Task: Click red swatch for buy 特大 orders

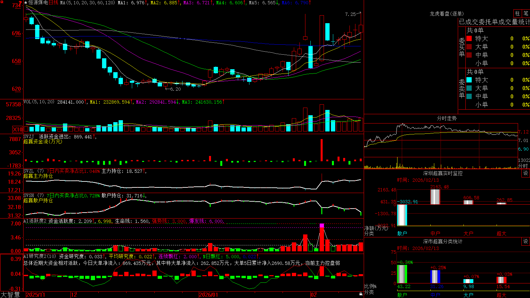Action: click(469, 38)
